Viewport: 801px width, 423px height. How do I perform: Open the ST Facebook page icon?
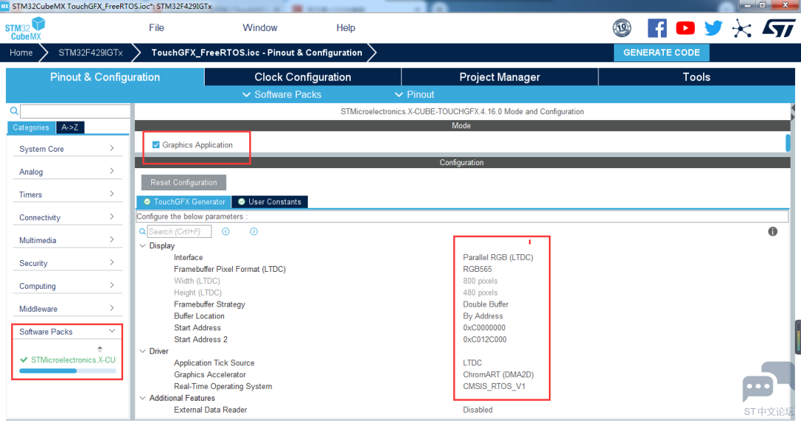coord(657,28)
